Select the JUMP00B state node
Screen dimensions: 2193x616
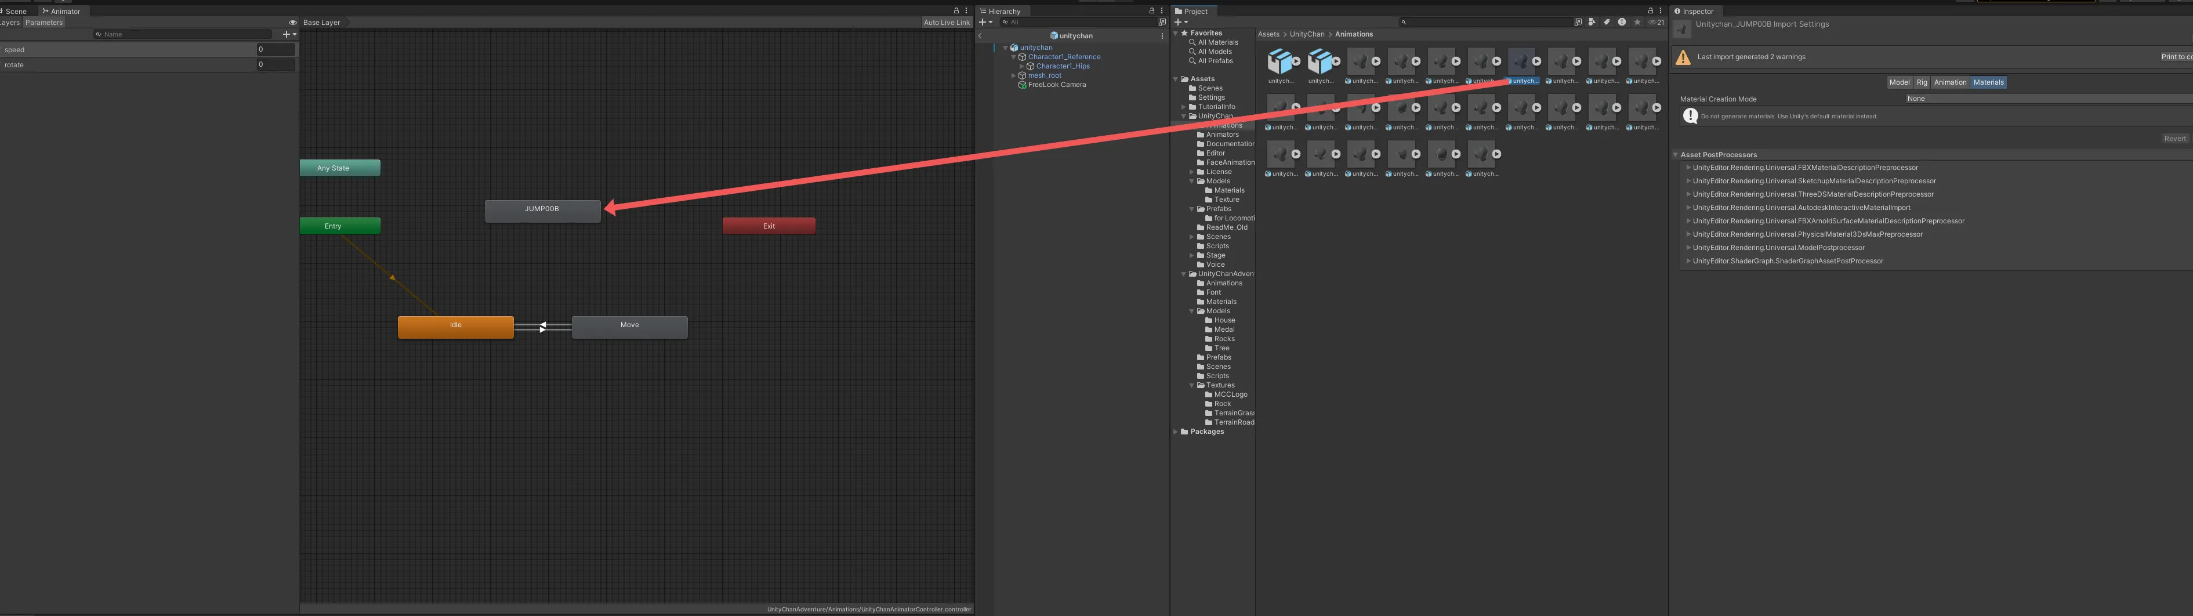pyautogui.click(x=542, y=210)
